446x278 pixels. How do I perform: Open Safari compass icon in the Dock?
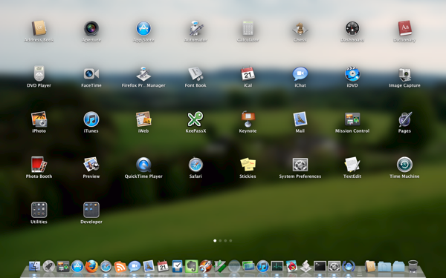point(106,266)
